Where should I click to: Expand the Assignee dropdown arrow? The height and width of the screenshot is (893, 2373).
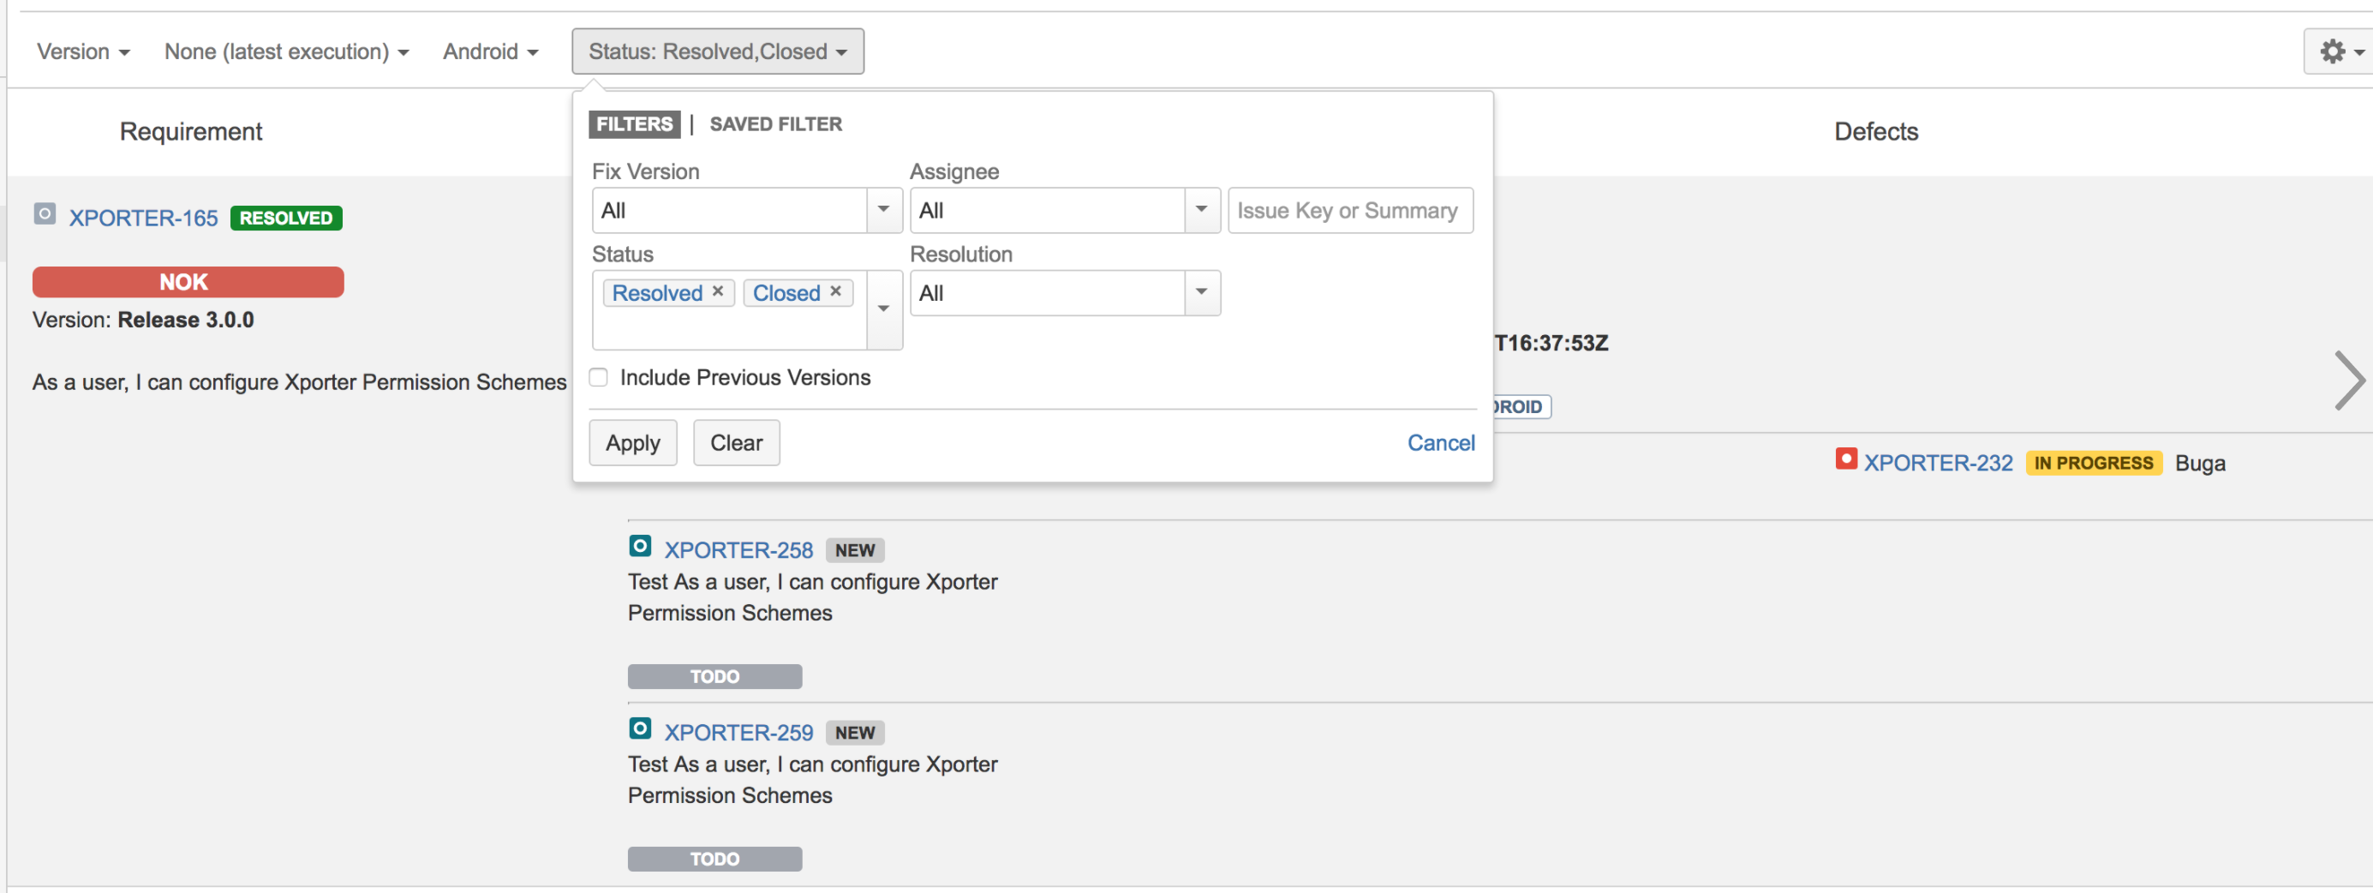pos(1202,210)
